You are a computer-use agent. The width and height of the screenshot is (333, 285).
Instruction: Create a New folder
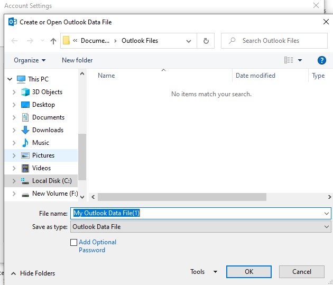pyautogui.click(x=77, y=60)
